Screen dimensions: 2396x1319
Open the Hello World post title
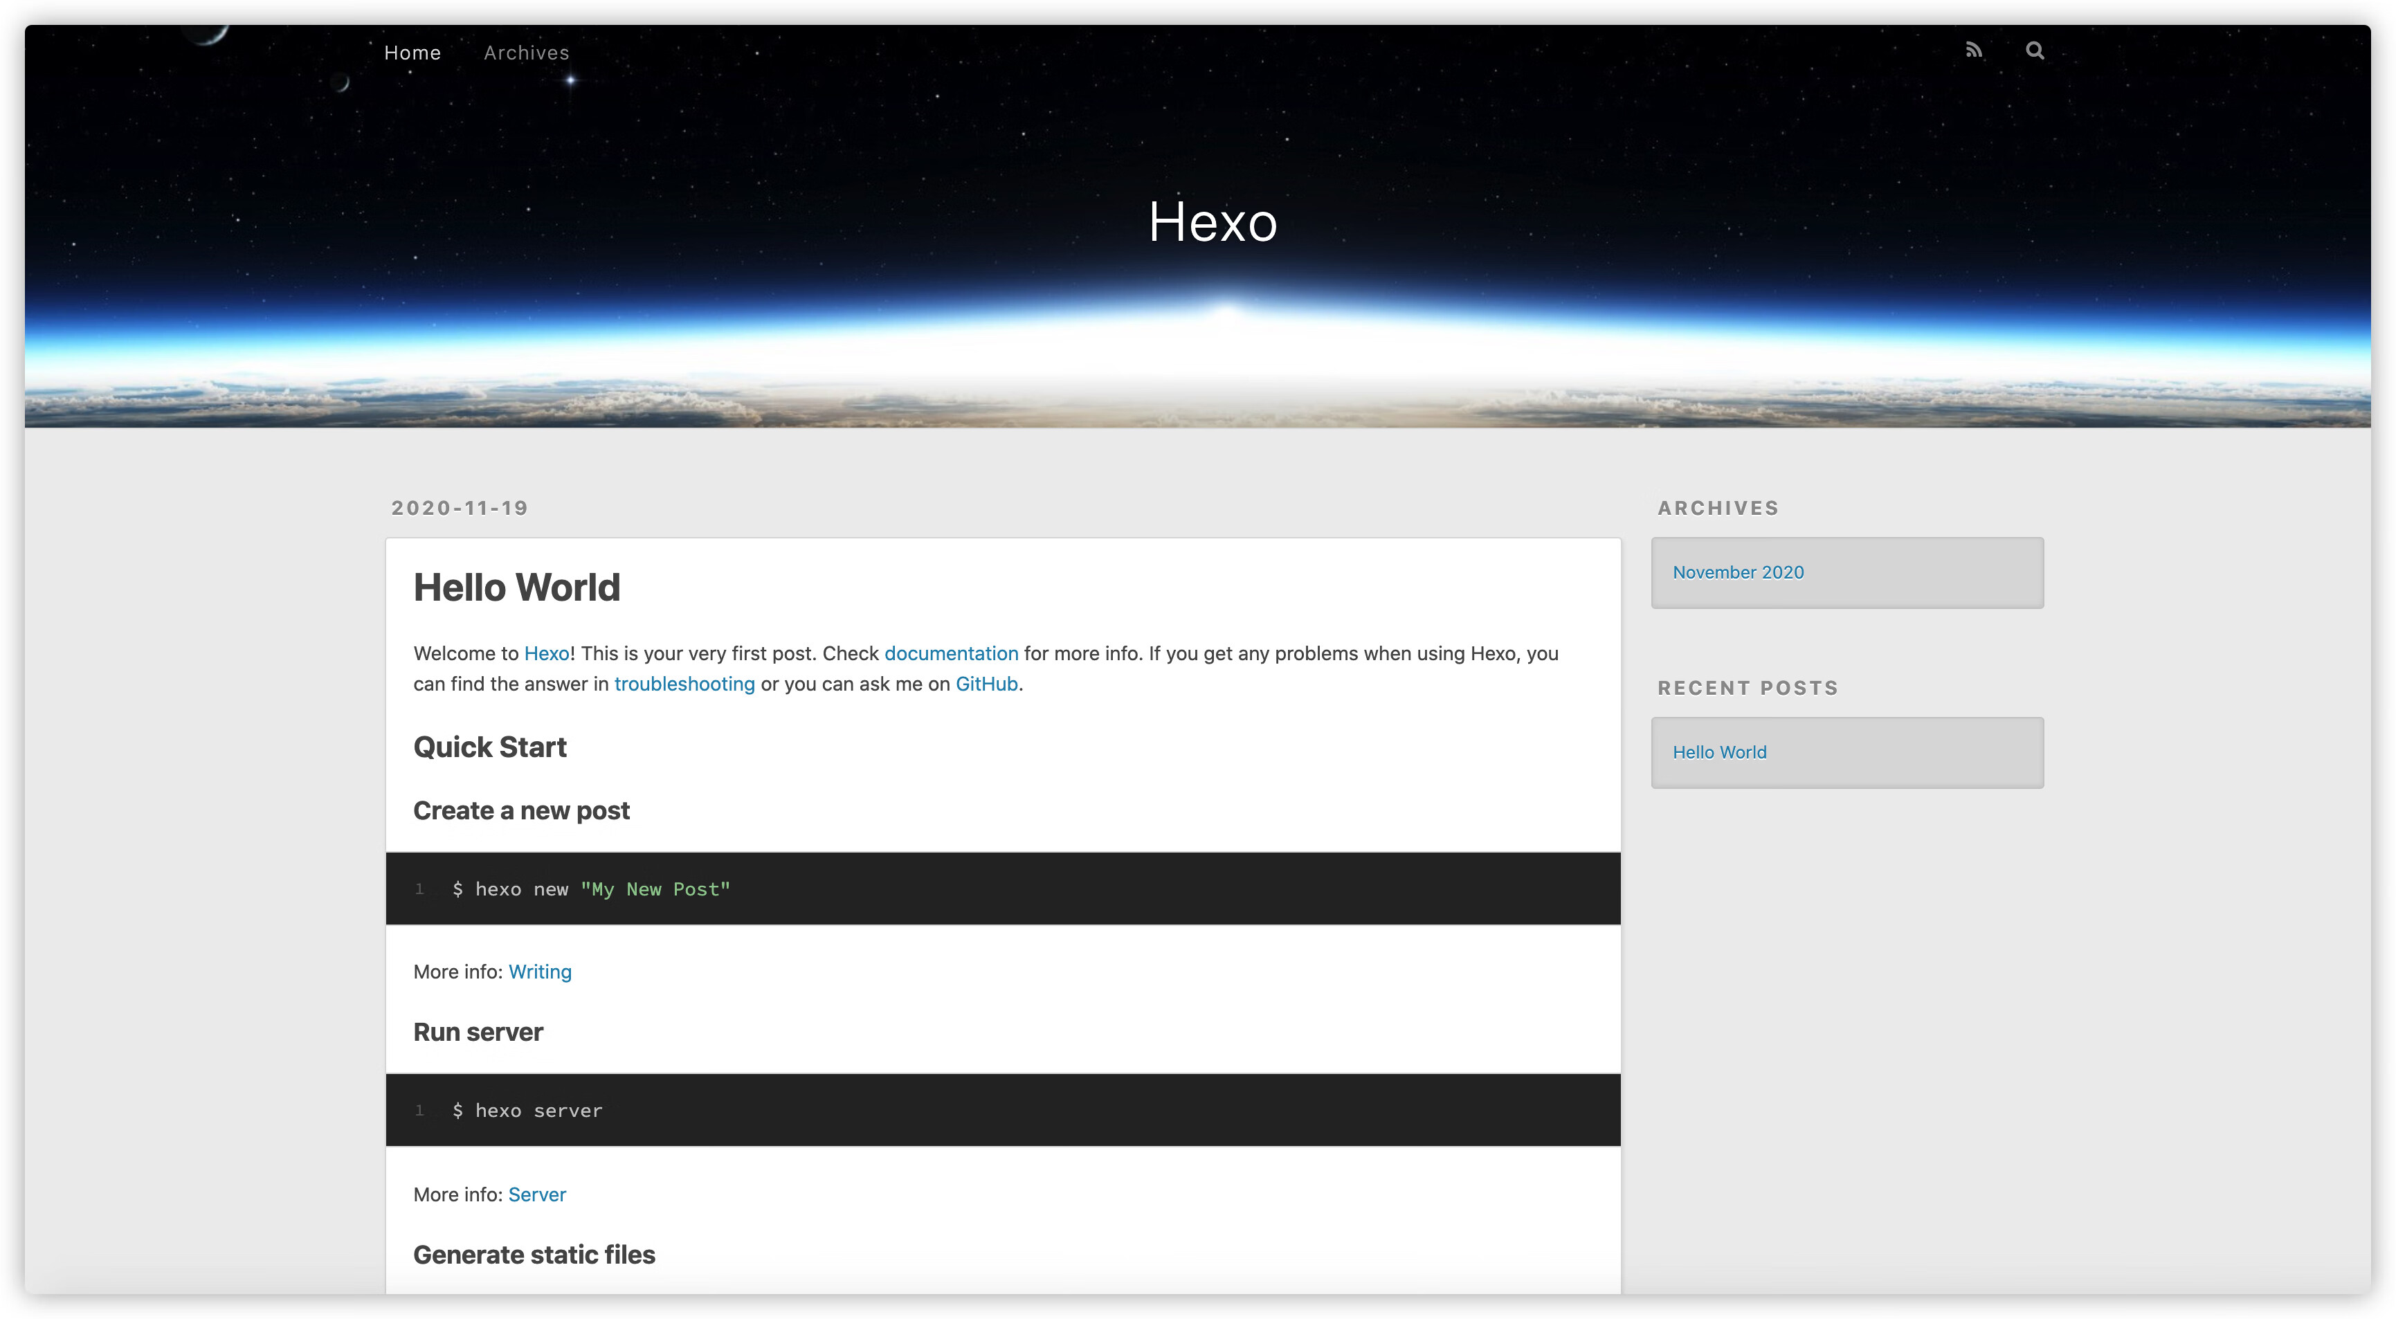point(516,588)
